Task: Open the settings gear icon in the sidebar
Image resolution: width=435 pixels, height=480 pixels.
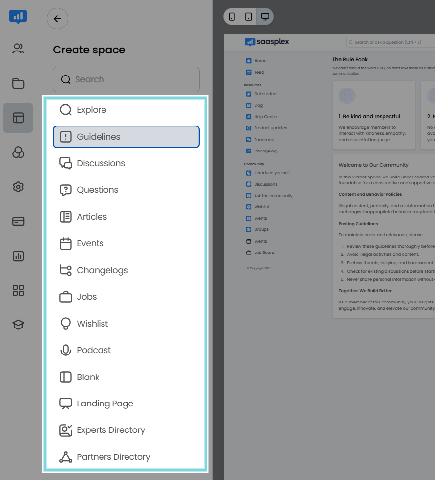Action: [18, 187]
